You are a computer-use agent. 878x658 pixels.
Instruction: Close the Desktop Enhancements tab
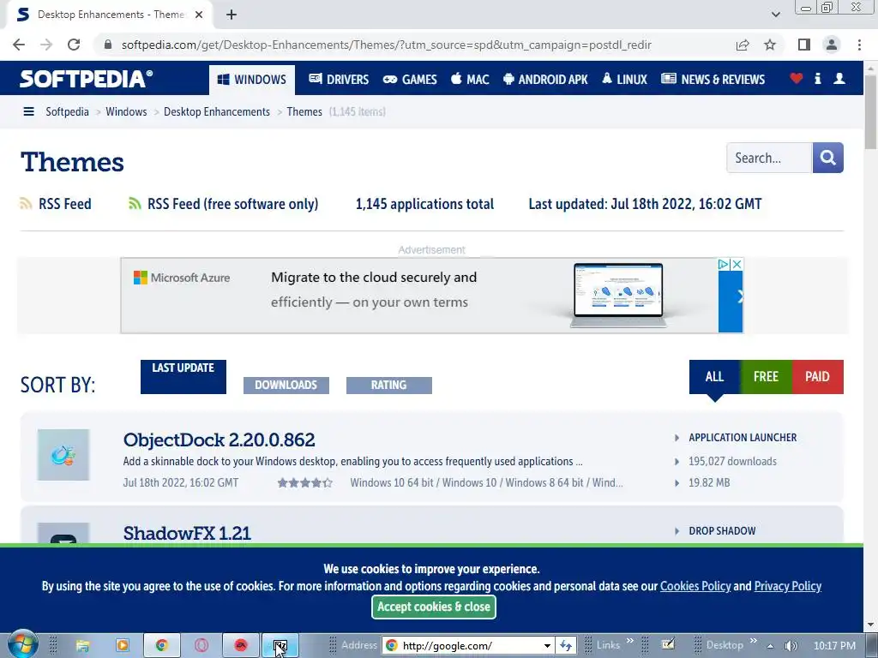(x=199, y=15)
